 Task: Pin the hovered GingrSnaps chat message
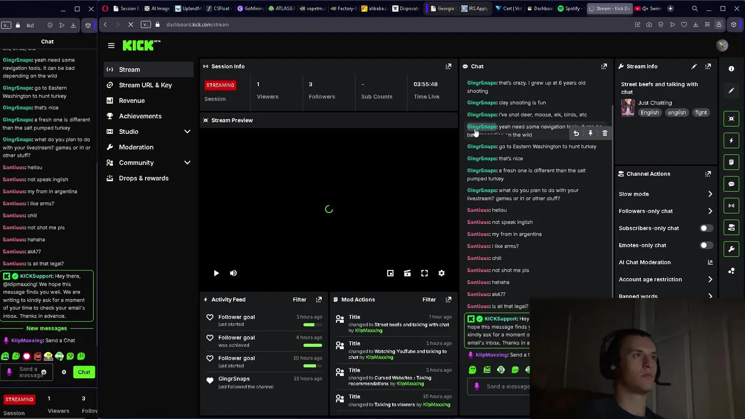[x=590, y=133]
